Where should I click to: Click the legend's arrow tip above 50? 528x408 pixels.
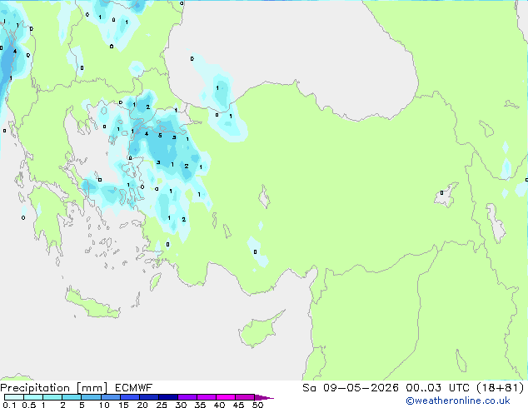(264, 397)
